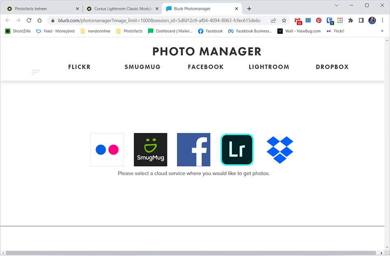Go forward in browser history
This screenshot has height=256, width=390.
(18, 20)
